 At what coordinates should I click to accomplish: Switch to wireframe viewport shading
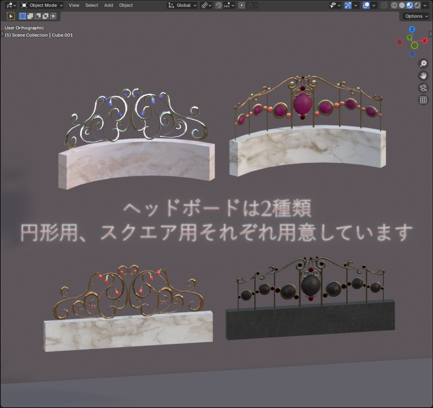click(x=394, y=5)
